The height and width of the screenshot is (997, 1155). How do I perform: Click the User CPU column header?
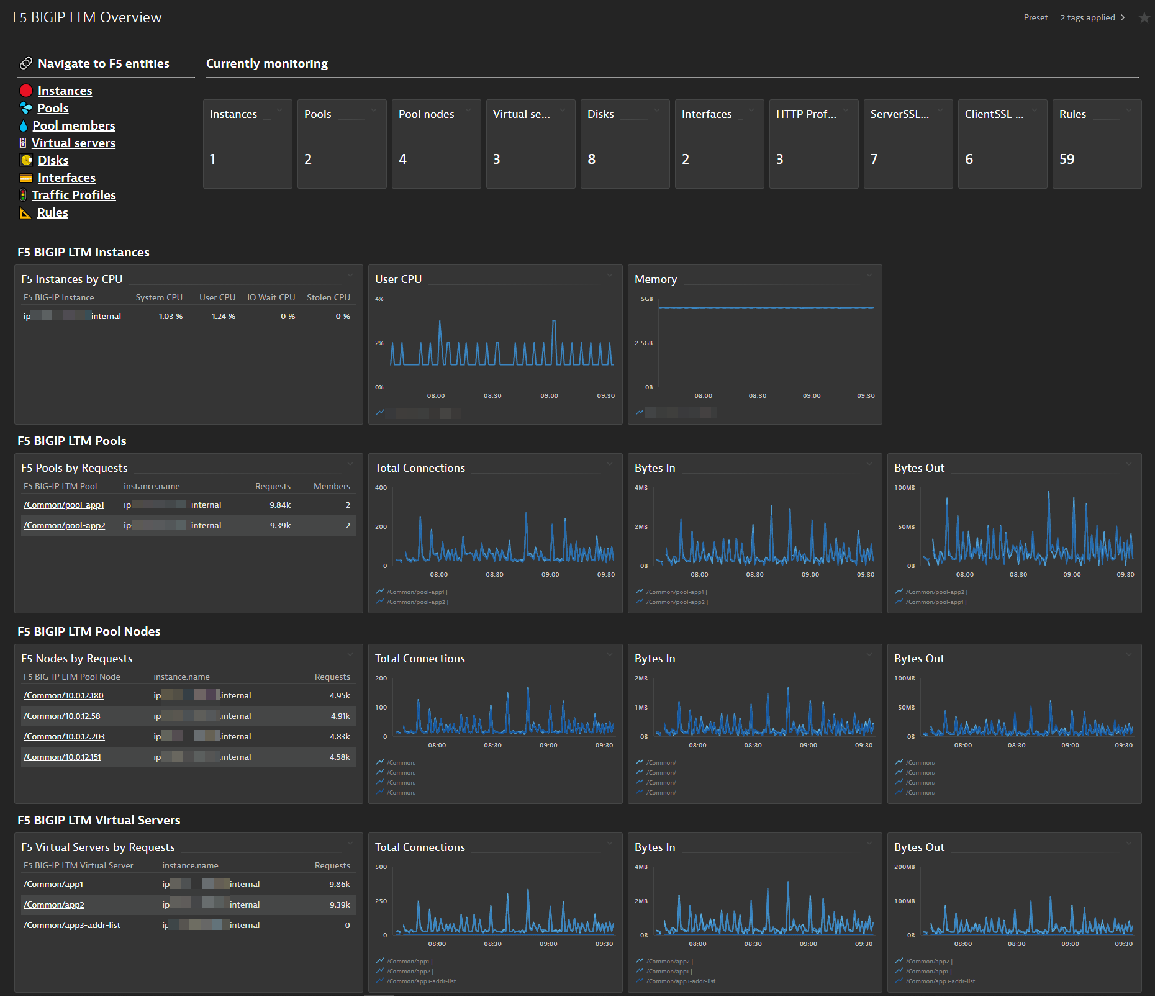click(217, 297)
